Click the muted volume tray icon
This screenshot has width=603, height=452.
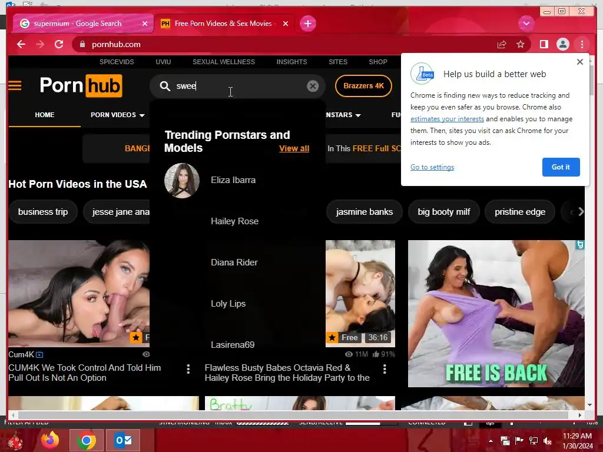point(547,441)
